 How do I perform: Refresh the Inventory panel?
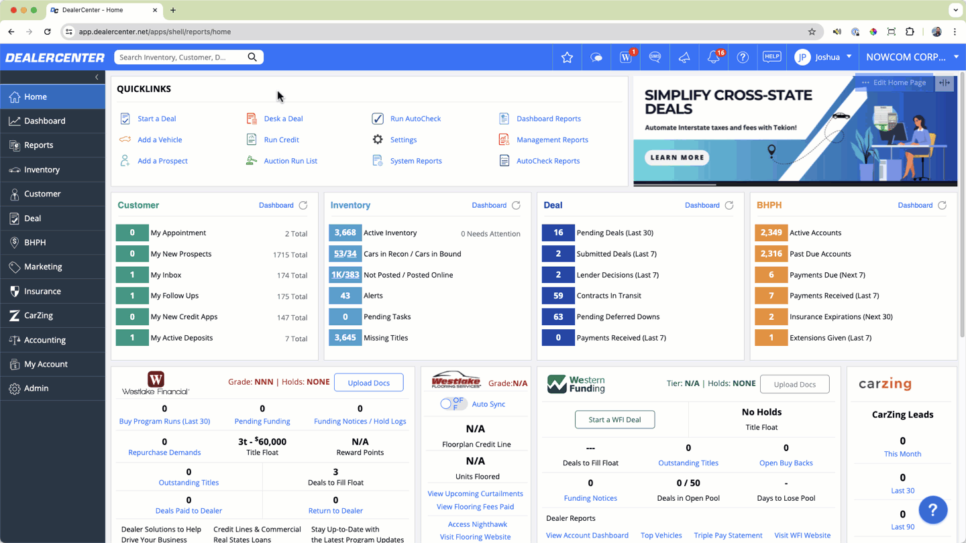[x=516, y=205]
